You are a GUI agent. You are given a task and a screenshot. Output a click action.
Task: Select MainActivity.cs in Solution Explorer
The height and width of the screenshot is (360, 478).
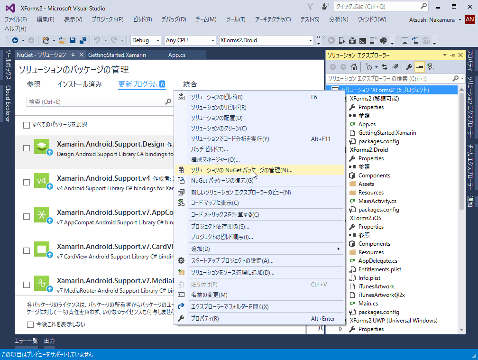(377, 201)
